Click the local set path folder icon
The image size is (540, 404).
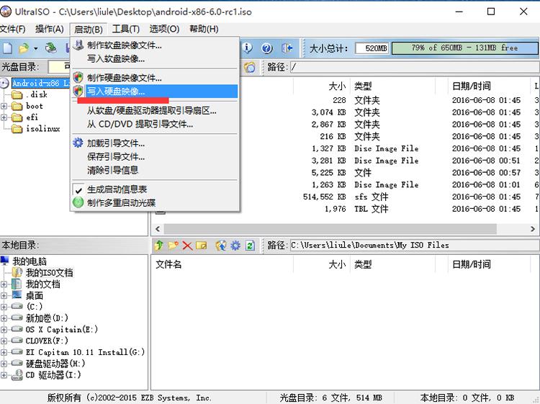(221, 246)
